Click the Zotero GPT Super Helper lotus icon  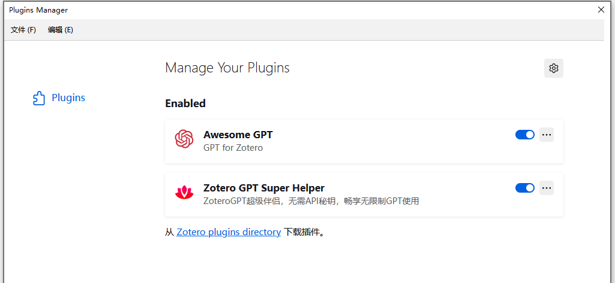(184, 192)
